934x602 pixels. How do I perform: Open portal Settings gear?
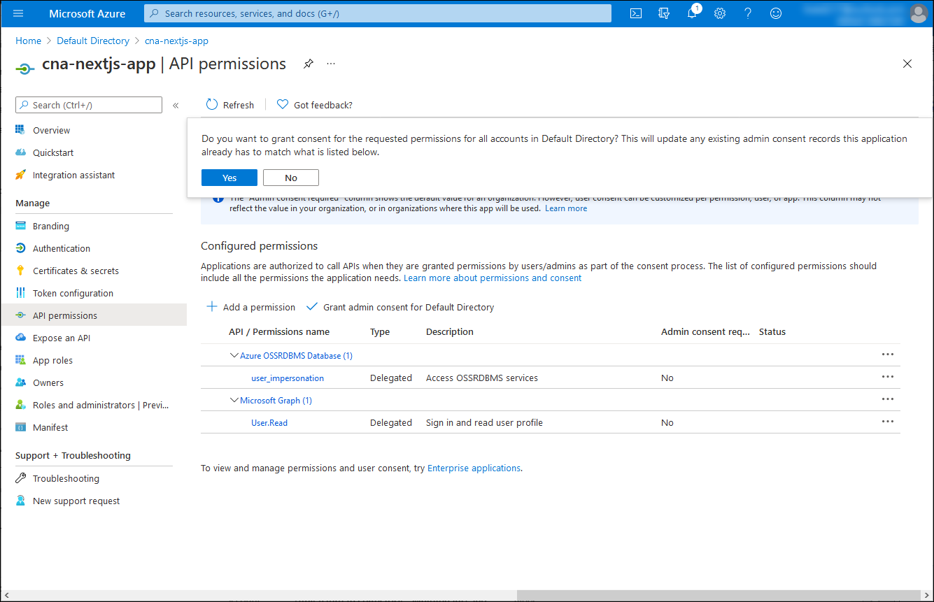720,13
